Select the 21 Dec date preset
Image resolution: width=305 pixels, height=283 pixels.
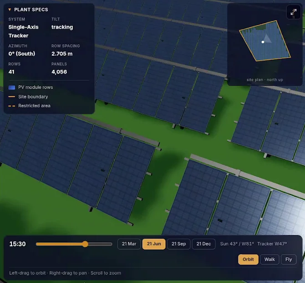(203, 244)
